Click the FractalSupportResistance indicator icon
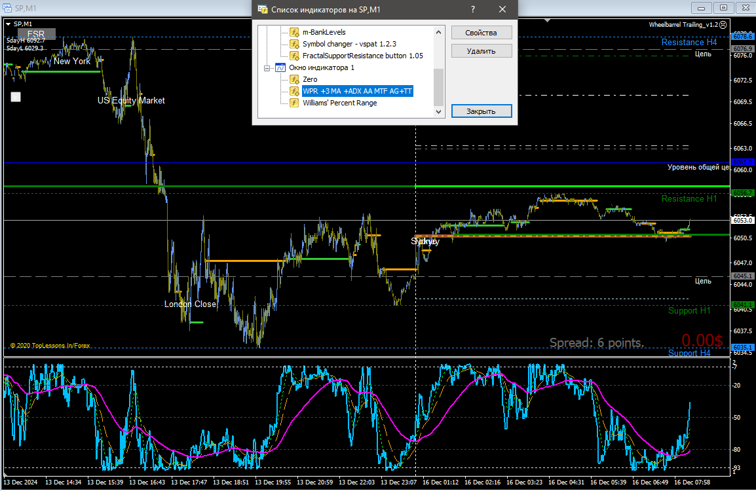 point(295,56)
